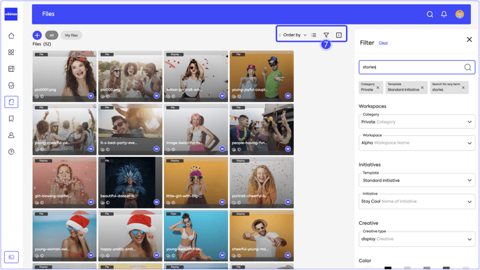Select the My files tab

point(71,35)
